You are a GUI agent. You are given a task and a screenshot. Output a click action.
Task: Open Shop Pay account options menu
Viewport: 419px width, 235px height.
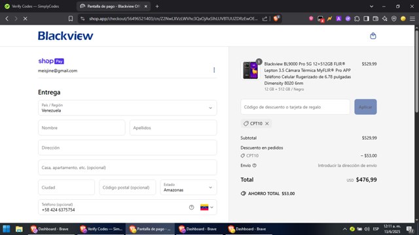click(214, 70)
